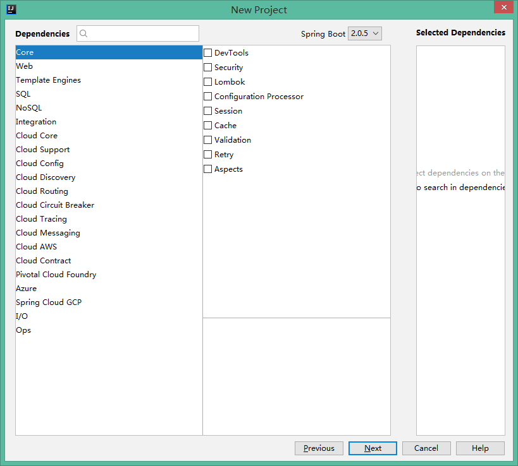Select Cloud Config category
Image resolution: width=518 pixels, height=466 pixels.
click(109, 164)
